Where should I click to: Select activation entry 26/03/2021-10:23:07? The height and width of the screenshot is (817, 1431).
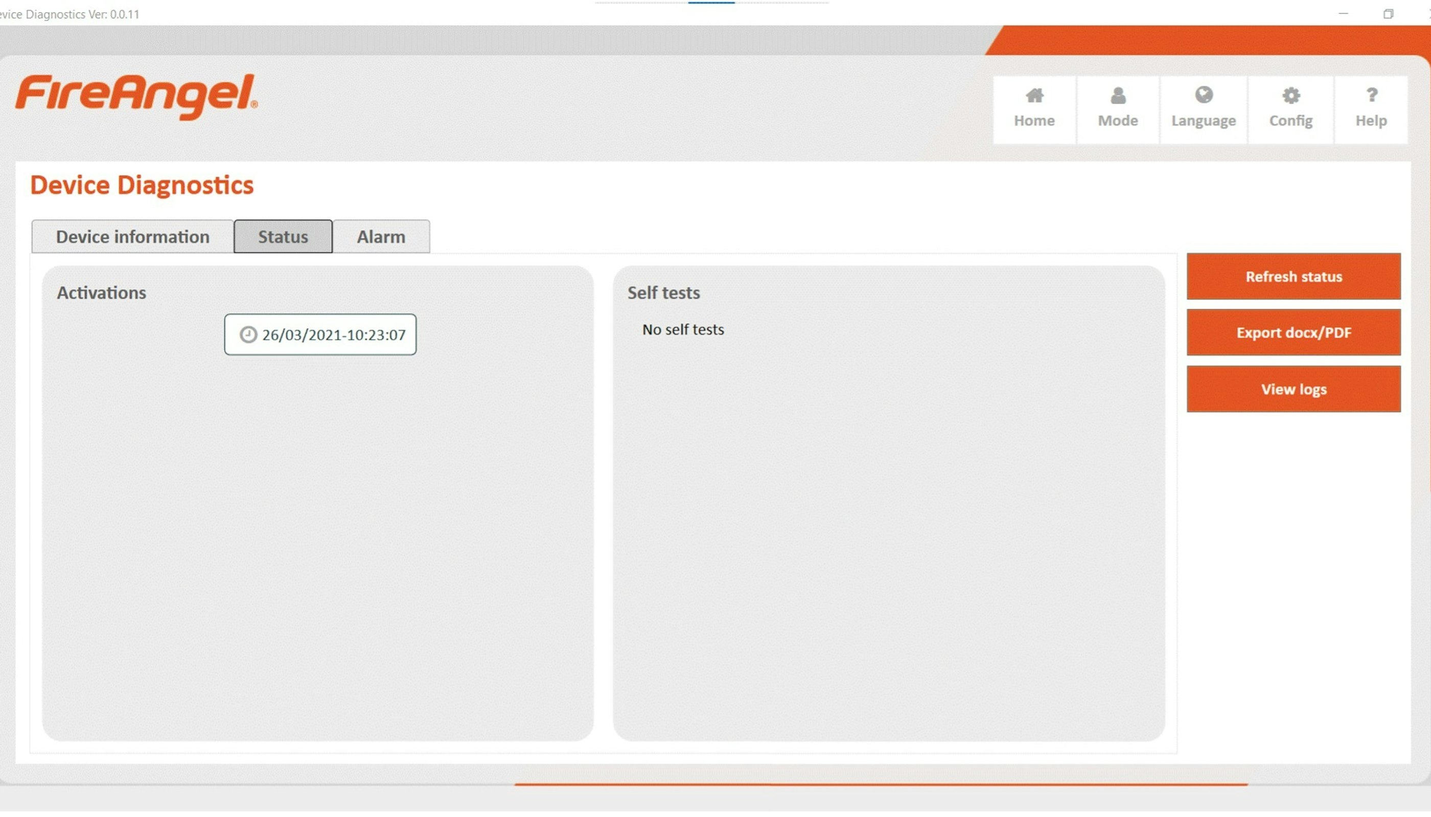(333, 335)
